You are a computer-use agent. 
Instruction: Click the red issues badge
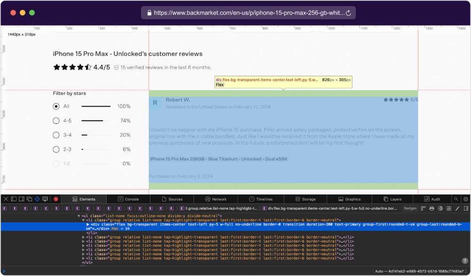pyautogui.click(x=56, y=199)
